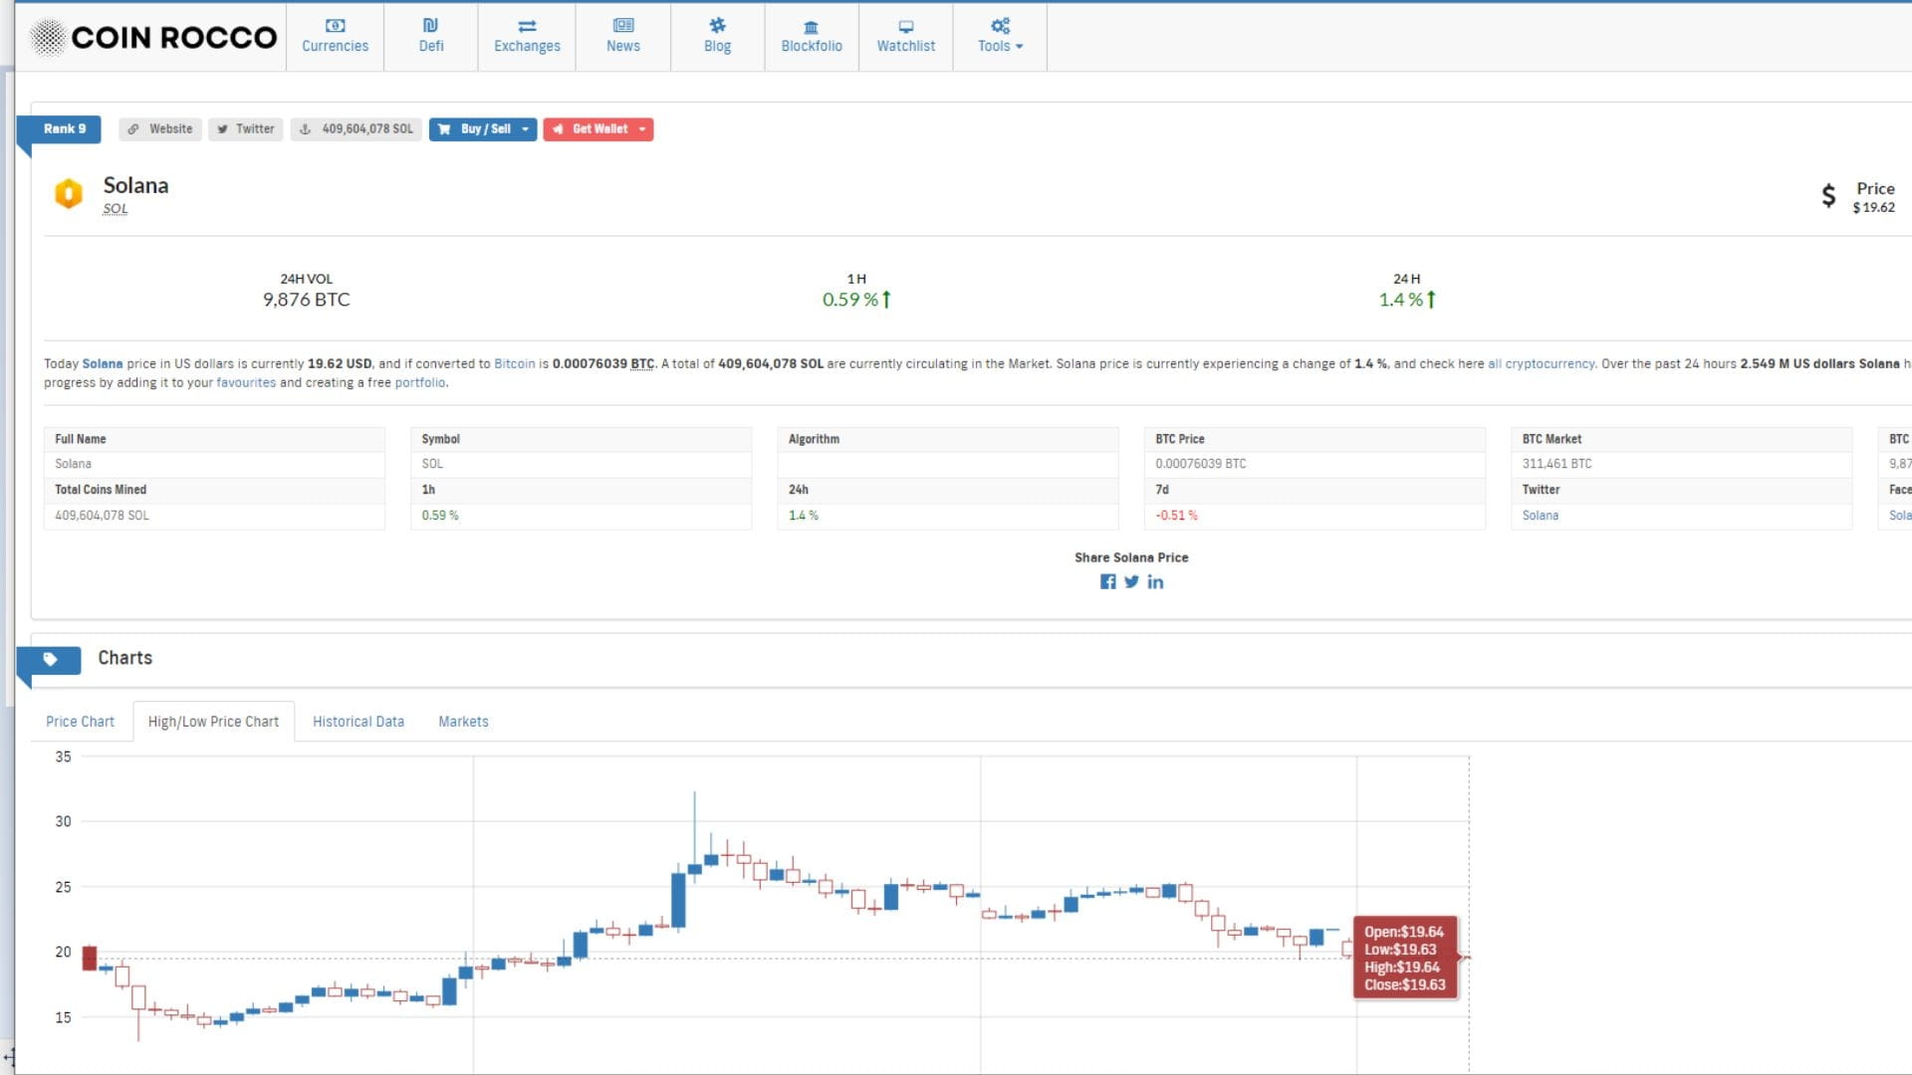The width and height of the screenshot is (1912, 1075).
Task: Switch to the Price Chart tab
Action: (x=80, y=722)
